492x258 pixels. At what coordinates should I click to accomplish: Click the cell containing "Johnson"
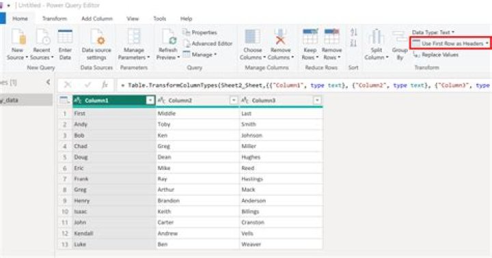click(281, 135)
